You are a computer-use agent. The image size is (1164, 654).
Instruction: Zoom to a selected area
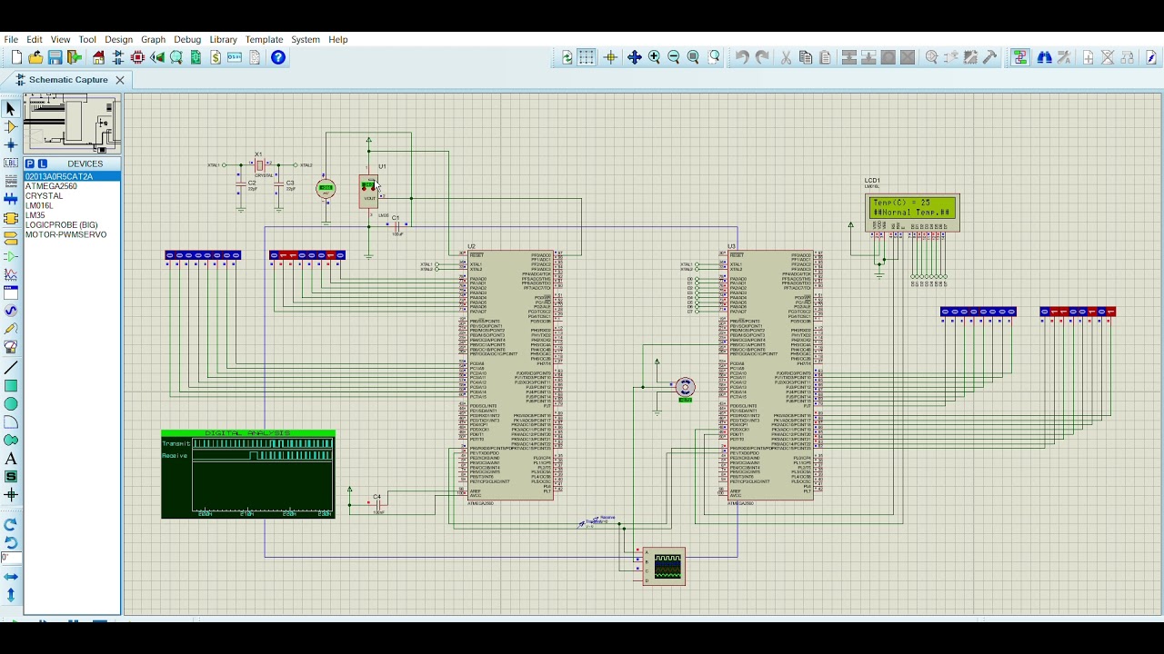click(715, 57)
